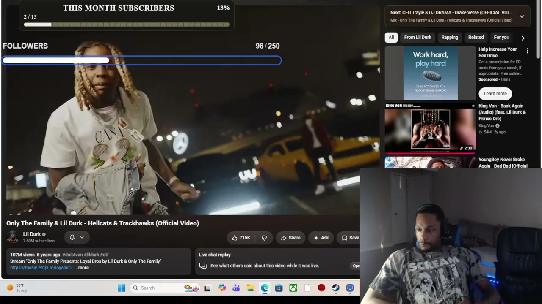Open YoungBoy Never Broke Again video title
542x304 pixels.
pos(503,163)
